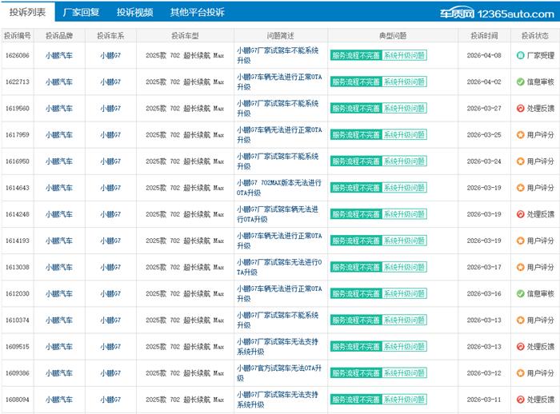Viewport: 560px width, 414px height.
Task: Click complaint number 1610374
Action: [17, 320]
